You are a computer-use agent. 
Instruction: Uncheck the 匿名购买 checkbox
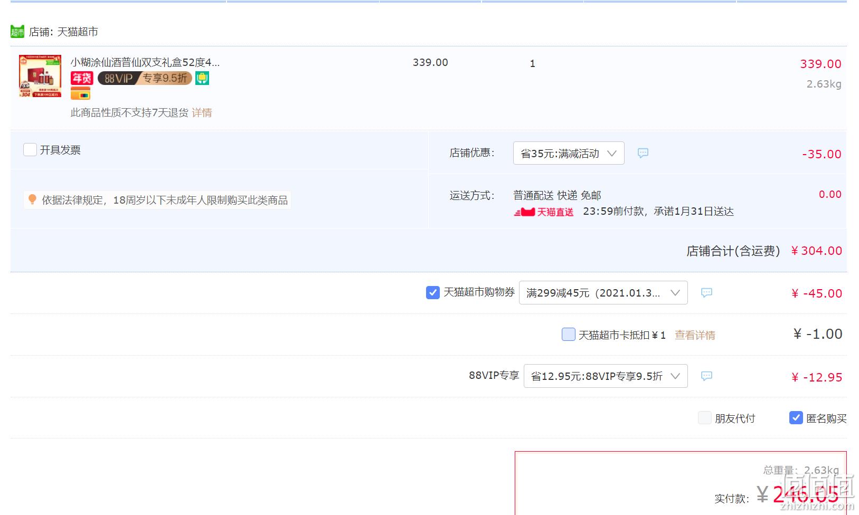click(x=796, y=418)
